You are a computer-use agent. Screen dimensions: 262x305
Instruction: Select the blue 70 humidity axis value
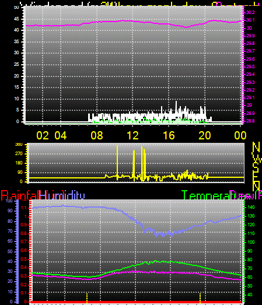[x=10, y=232]
